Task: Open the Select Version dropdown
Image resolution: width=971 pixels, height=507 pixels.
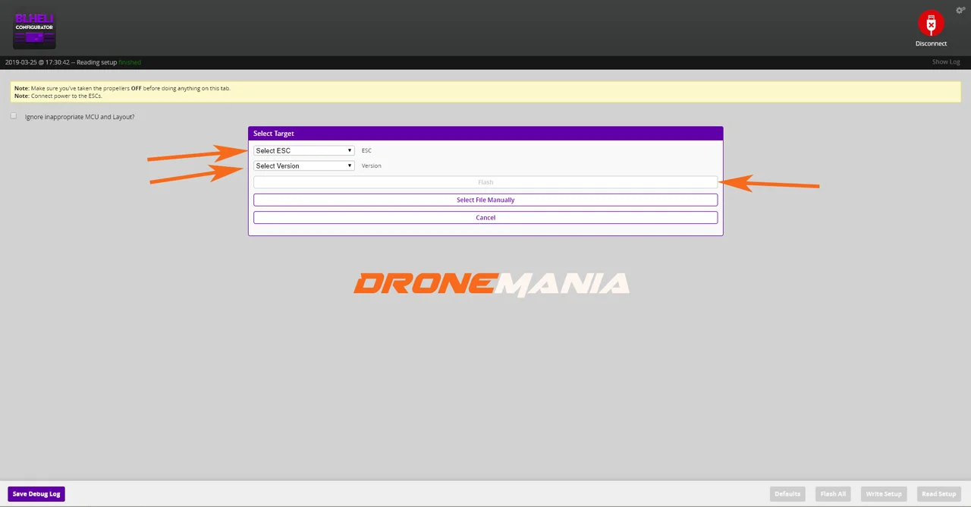Action: pos(303,165)
